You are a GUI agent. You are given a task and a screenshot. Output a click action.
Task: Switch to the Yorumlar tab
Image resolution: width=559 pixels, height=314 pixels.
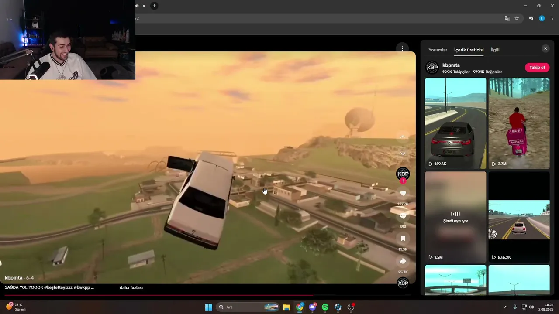438,50
